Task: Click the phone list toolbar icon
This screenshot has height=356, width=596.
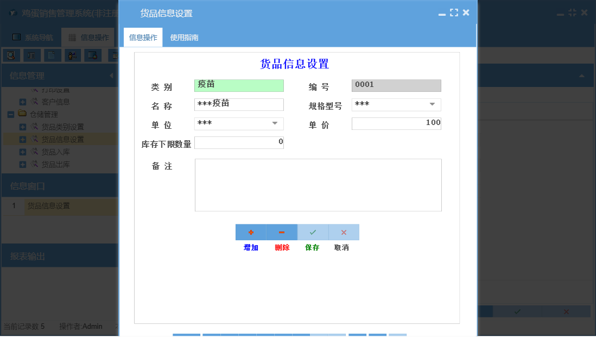Action: (31, 55)
